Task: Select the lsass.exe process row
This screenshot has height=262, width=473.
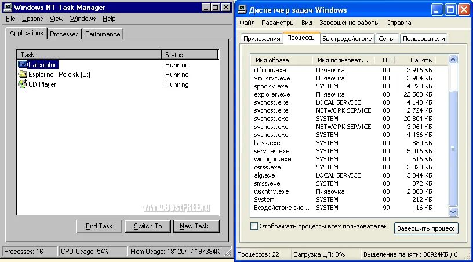Action: [x=349, y=143]
